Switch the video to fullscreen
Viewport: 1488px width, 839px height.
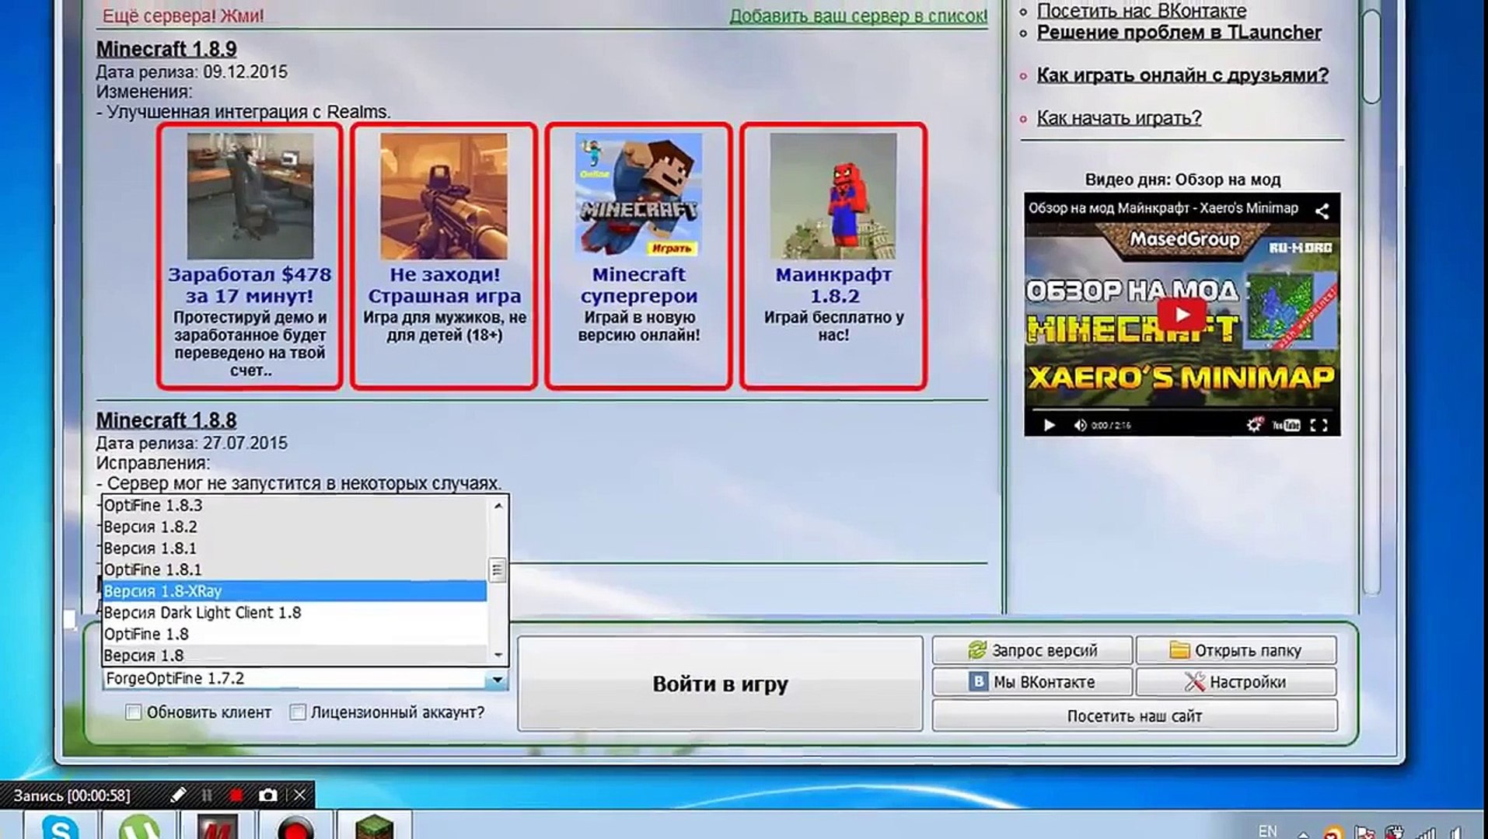coord(1319,425)
